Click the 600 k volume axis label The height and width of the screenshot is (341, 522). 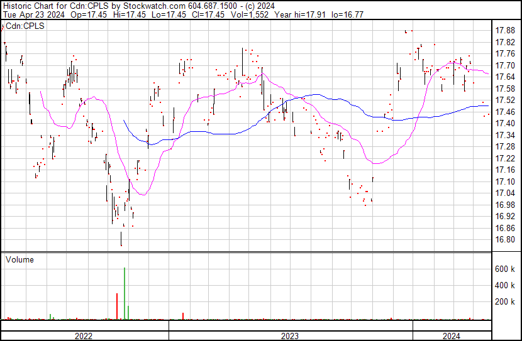point(505,269)
